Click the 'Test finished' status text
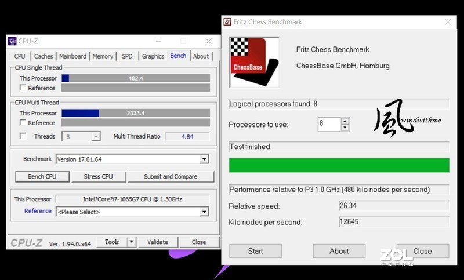Image resolution: width=464 pixels, height=280 pixels. (x=250, y=147)
